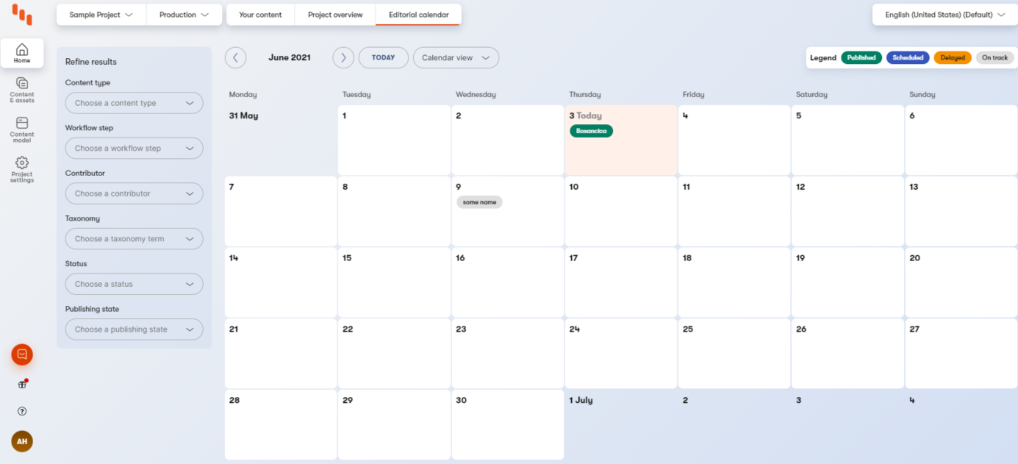
Task: Go to previous month arrow
Action: click(236, 57)
